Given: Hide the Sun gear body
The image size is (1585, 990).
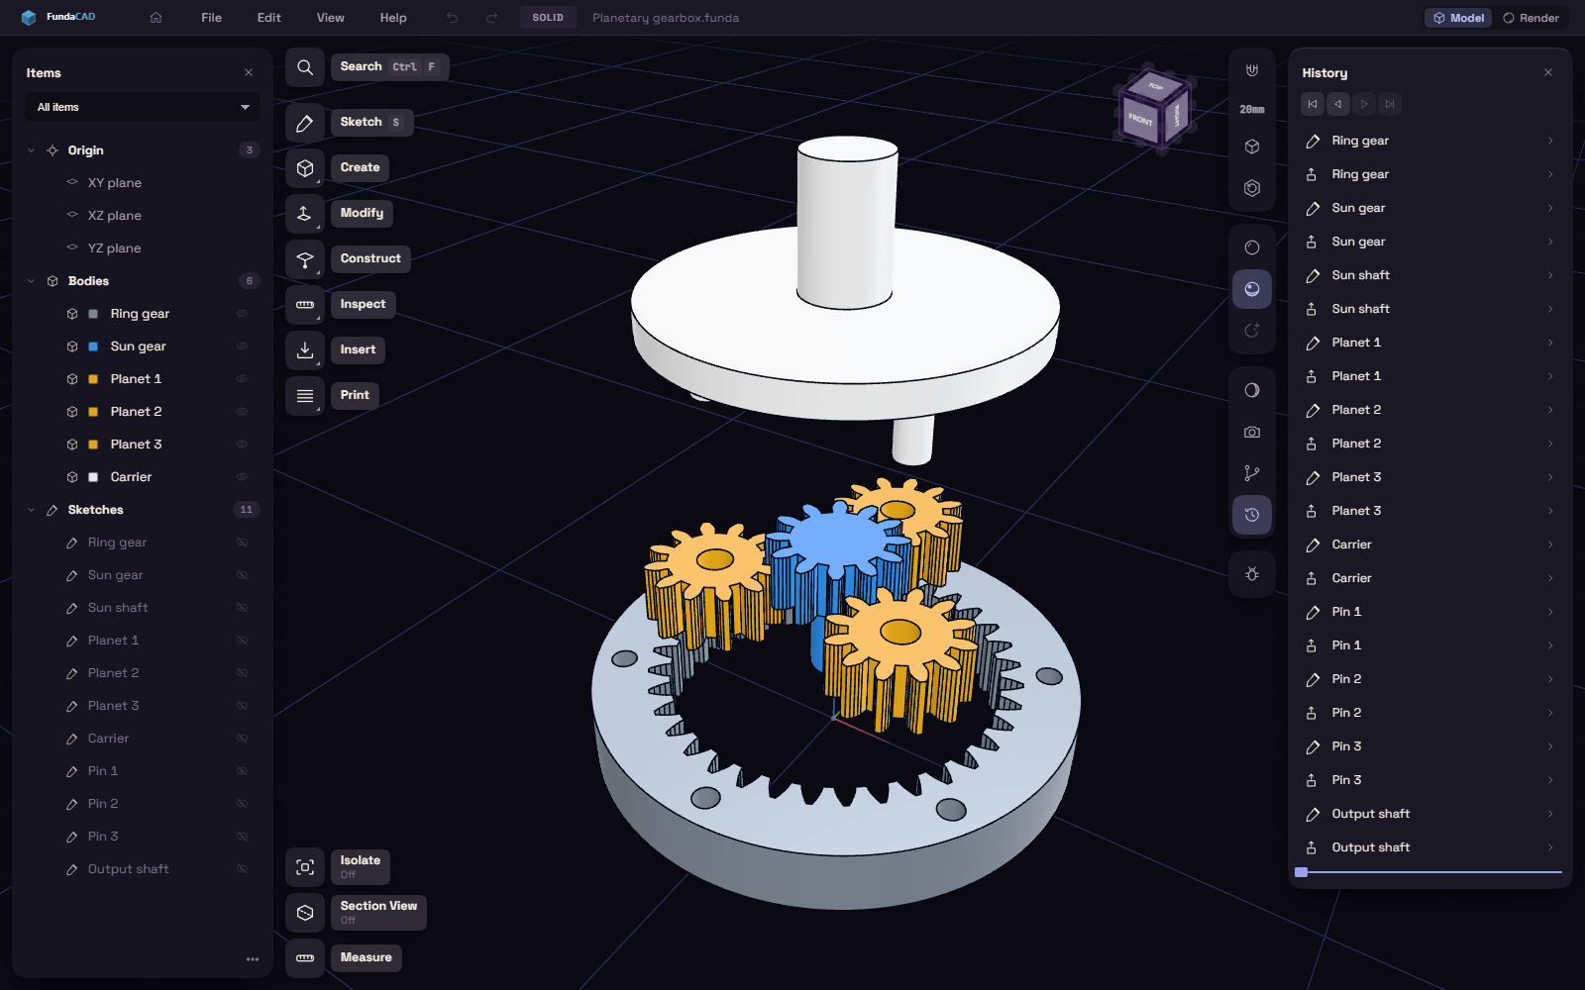Looking at the screenshot, I should 242,346.
